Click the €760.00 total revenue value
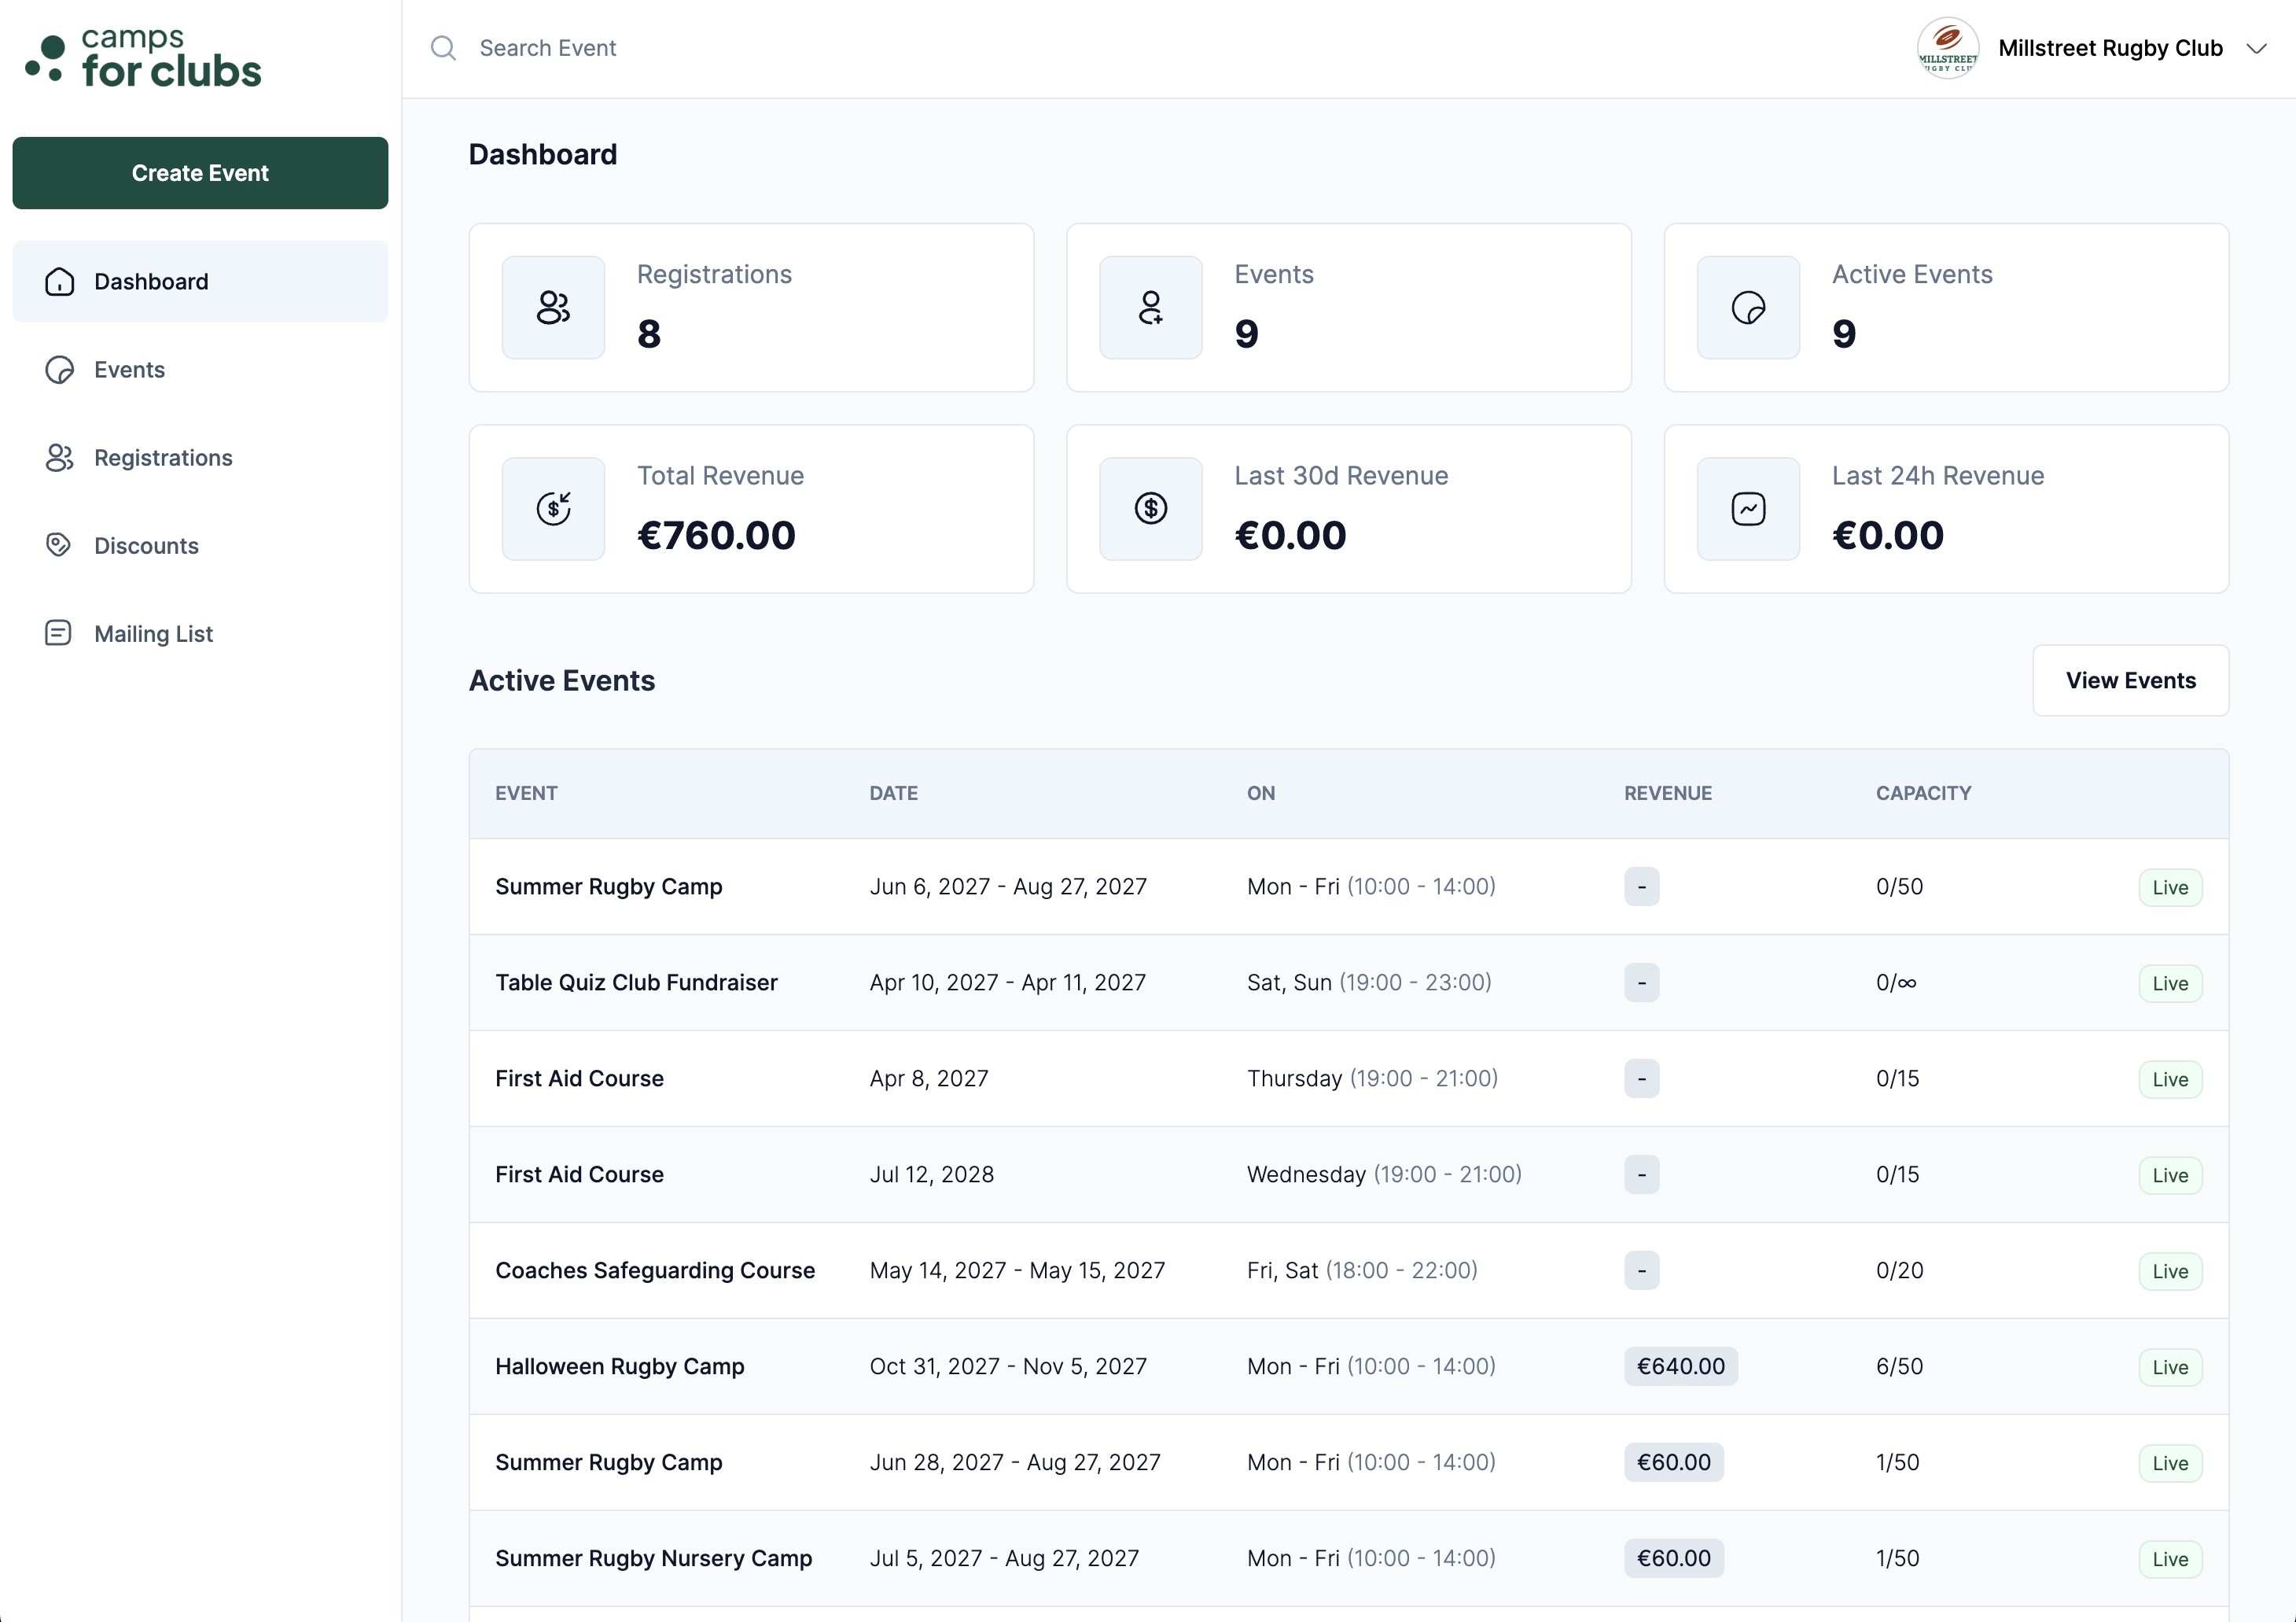 click(716, 536)
